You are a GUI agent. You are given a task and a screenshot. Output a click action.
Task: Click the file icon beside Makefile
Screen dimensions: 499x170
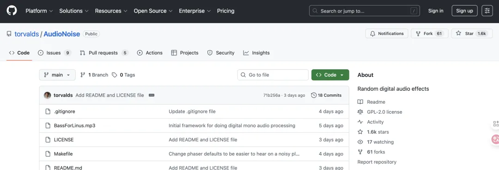48,154
